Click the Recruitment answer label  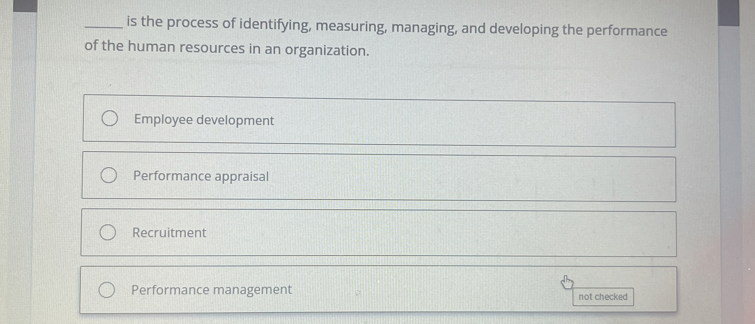(x=169, y=232)
